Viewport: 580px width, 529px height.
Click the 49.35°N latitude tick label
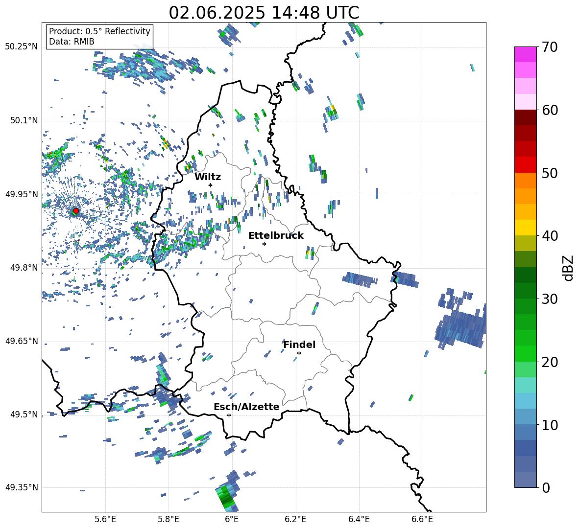[22, 487]
